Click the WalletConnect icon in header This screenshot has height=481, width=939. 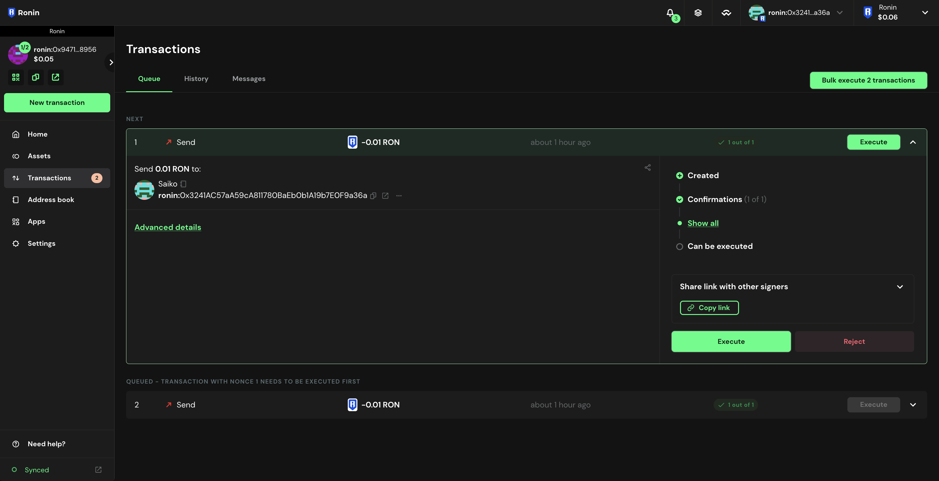[726, 13]
